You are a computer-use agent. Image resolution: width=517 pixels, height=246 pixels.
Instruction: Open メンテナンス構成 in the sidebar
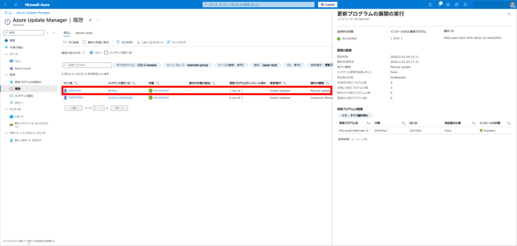(x=23, y=95)
